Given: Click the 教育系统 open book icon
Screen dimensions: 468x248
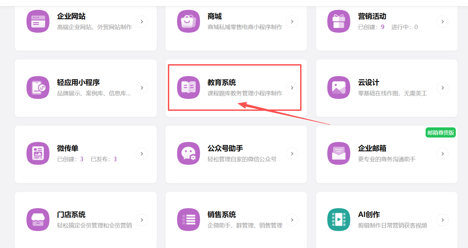Looking at the screenshot, I should click(x=188, y=88).
